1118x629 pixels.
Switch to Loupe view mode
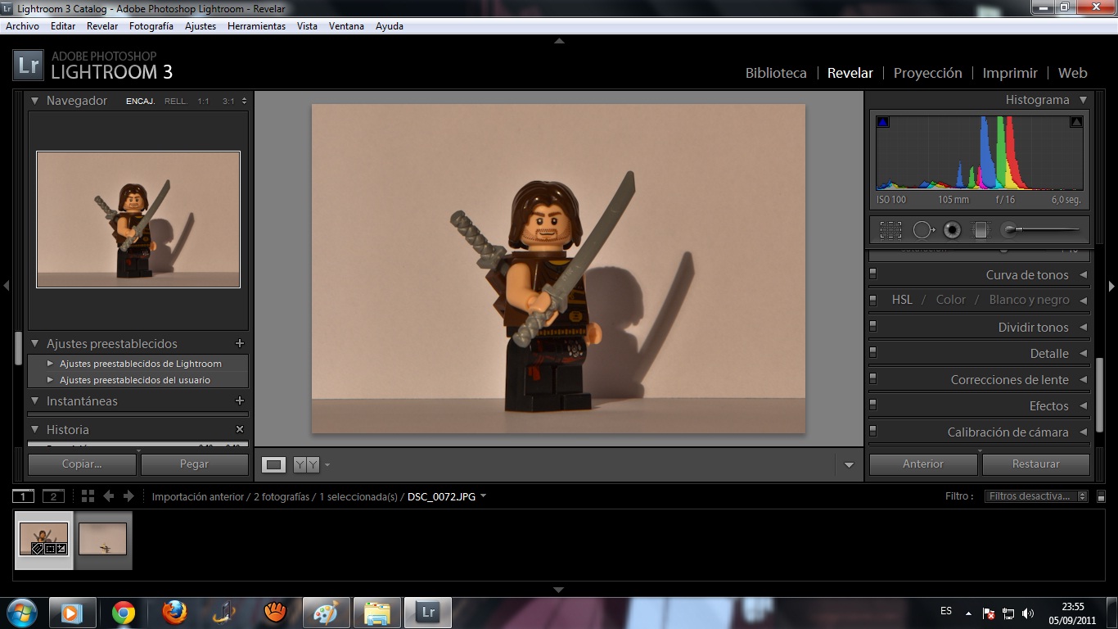274,464
